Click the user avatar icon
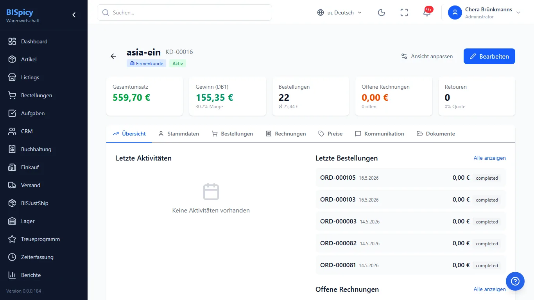The width and height of the screenshot is (534, 300). 455,12
